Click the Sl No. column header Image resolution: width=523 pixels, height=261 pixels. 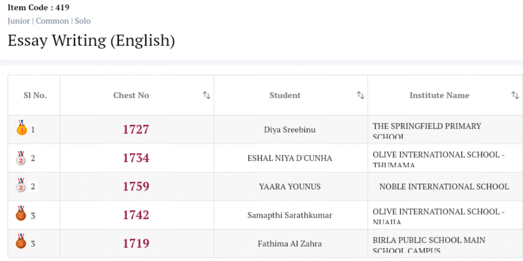[x=35, y=95]
